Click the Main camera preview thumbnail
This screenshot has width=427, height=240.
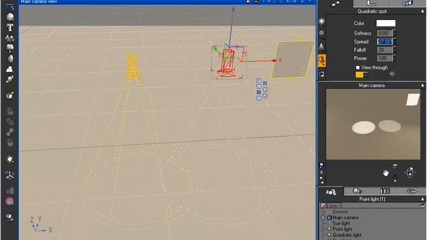click(x=373, y=125)
